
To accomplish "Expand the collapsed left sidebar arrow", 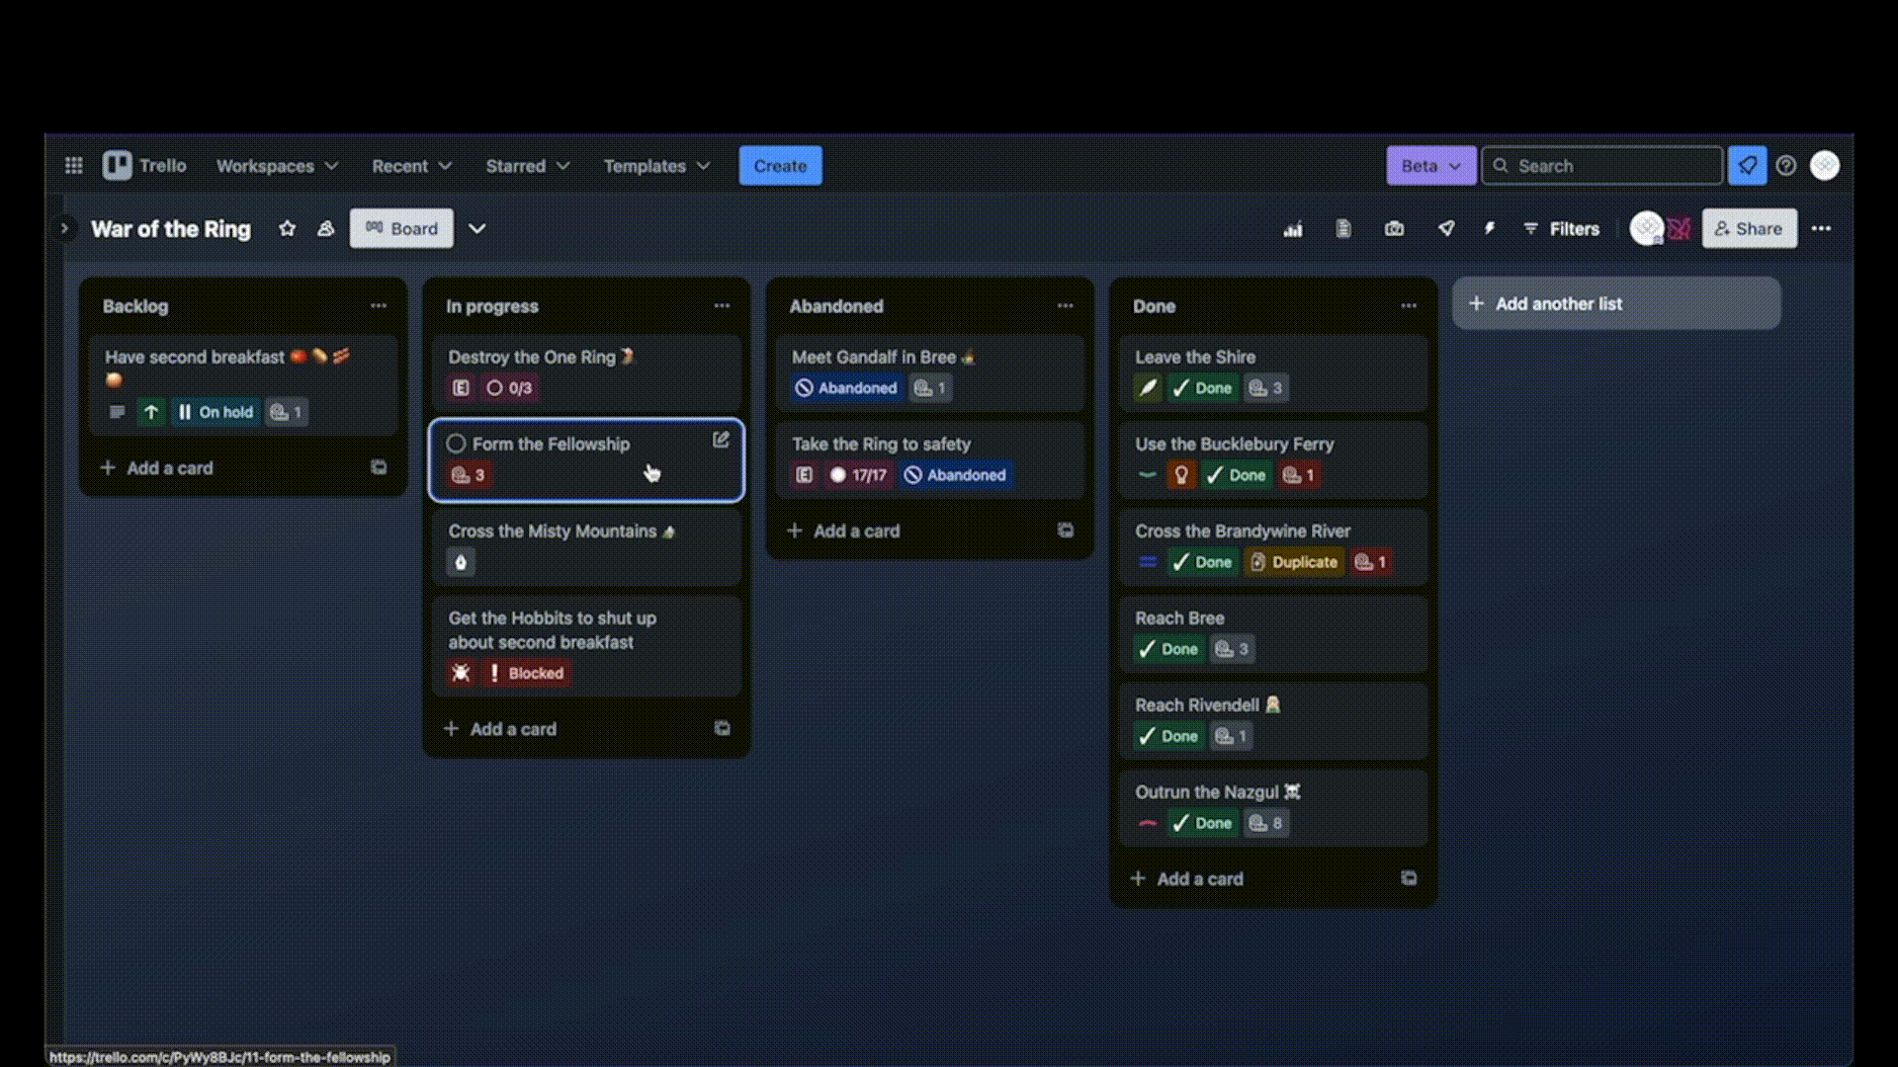I will (64, 228).
